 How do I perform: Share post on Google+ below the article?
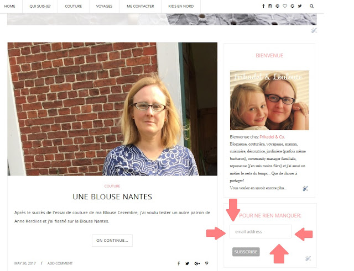(x=197, y=263)
